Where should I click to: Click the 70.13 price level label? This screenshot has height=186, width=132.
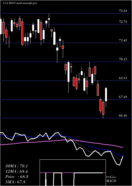coord(123,59)
